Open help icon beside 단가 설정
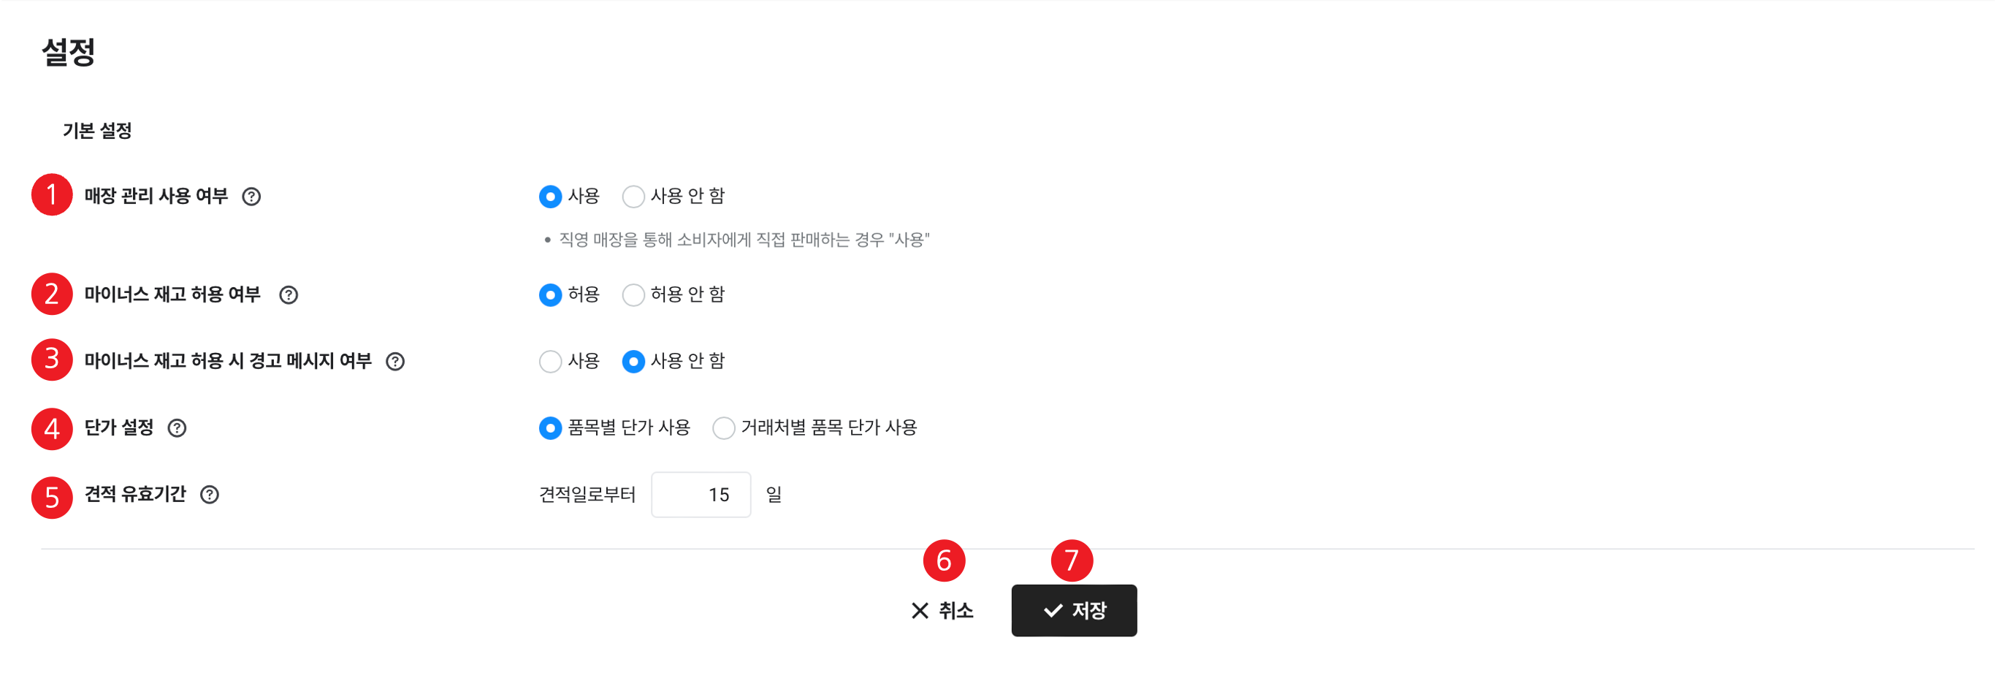 click(x=178, y=428)
